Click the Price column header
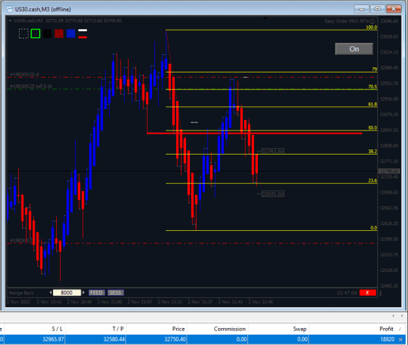 click(178, 329)
